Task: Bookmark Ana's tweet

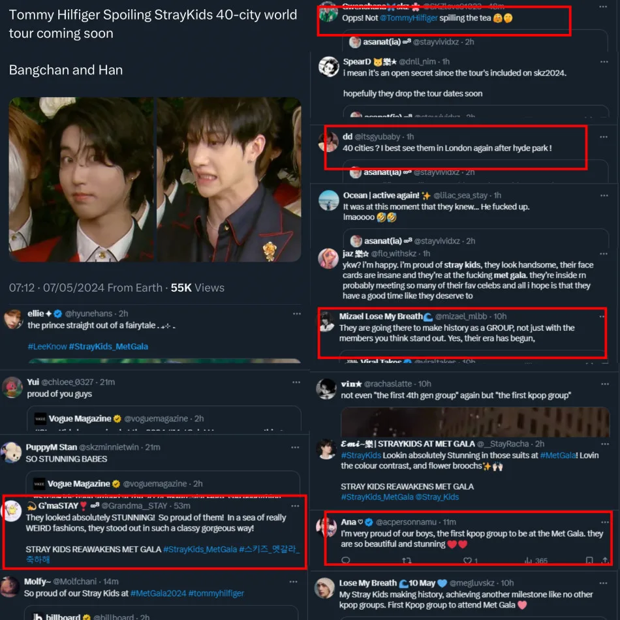Action: tap(589, 561)
